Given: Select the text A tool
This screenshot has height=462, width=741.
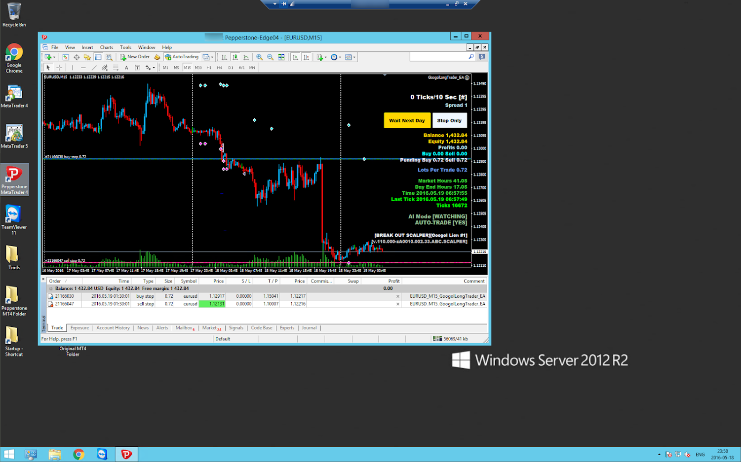Looking at the screenshot, I should [126, 68].
